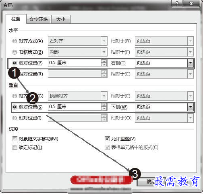Toggle 允许重叠(V) checkbox
Viewport: 203px width, 194px height.
(x=107, y=139)
